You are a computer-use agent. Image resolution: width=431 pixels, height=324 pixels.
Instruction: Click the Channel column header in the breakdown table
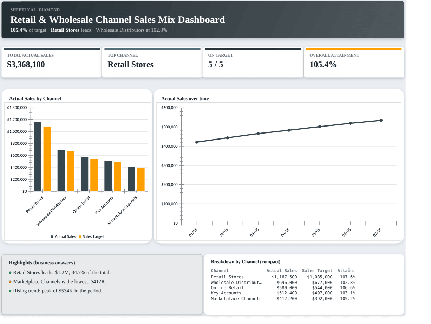click(x=220, y=271)
